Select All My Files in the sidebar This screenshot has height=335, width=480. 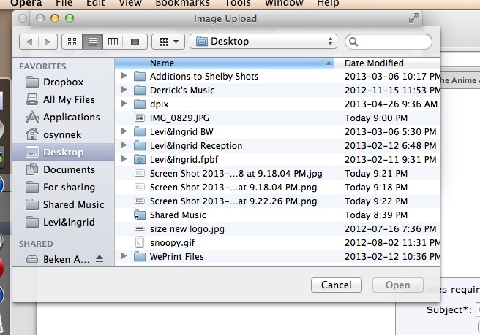64,99
